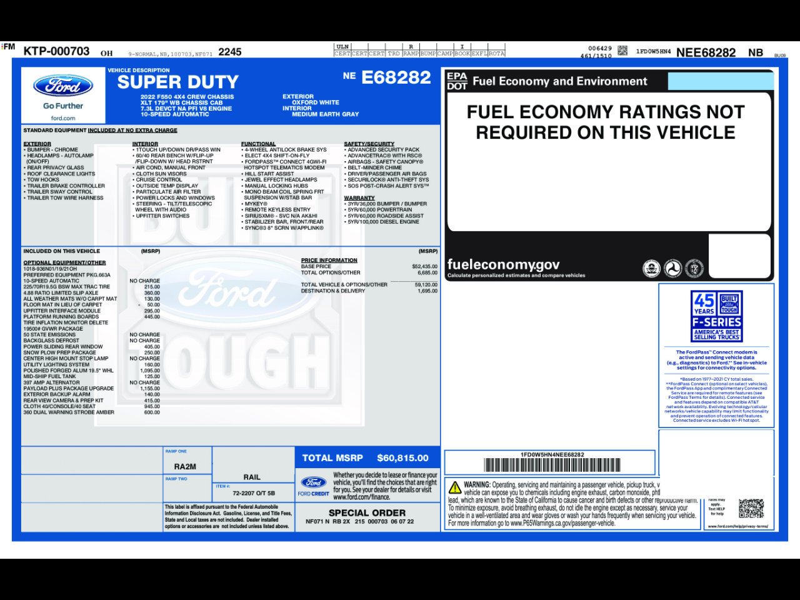Click the yellow warning triangle icon
This screenshot has width=800, height=600.
click(x=455, y=487)
